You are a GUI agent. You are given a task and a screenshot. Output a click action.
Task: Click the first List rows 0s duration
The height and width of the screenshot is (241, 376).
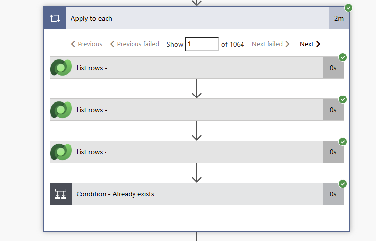pyautogui.click(x=333, y=68)
